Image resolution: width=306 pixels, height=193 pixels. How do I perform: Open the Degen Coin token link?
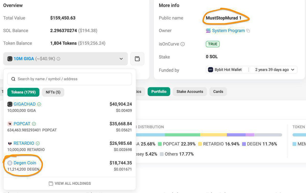(25, 163)
